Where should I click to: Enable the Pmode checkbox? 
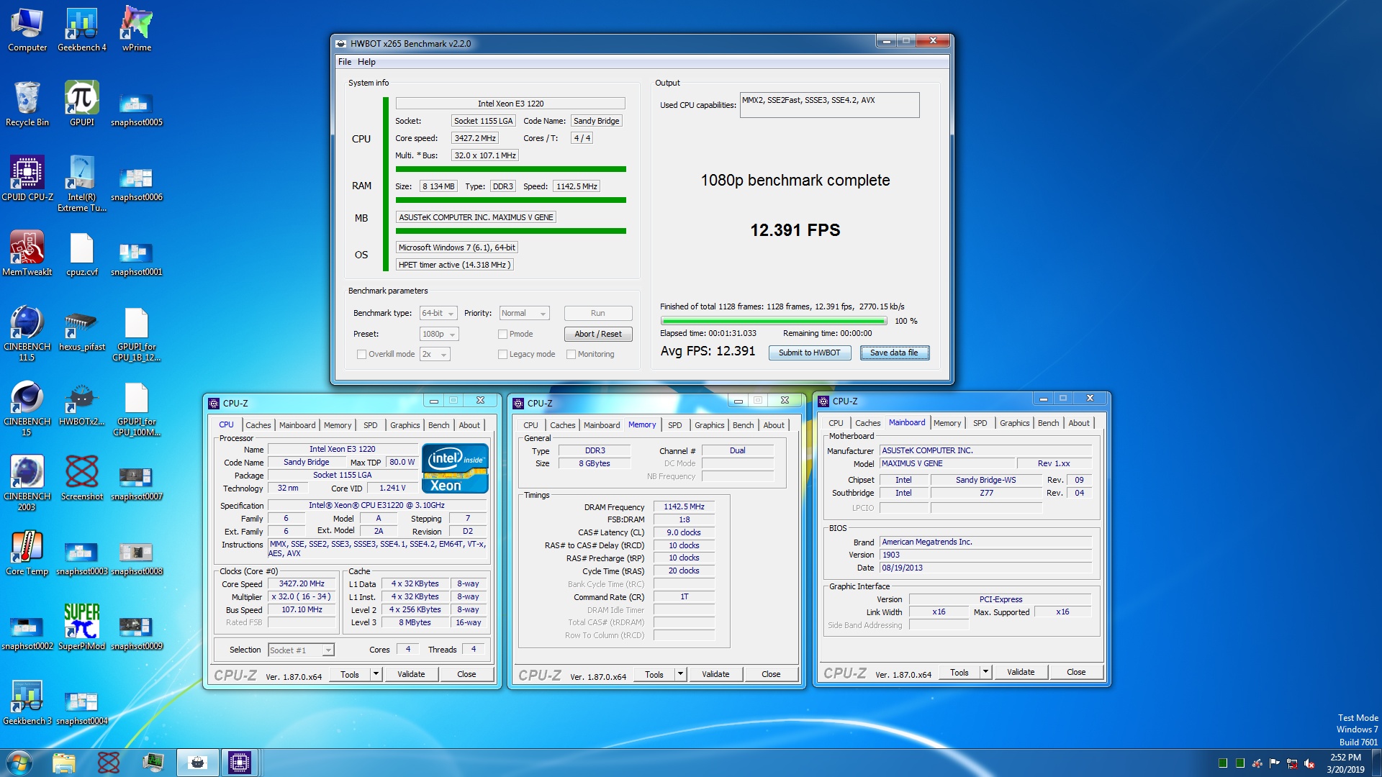[502, 334]
